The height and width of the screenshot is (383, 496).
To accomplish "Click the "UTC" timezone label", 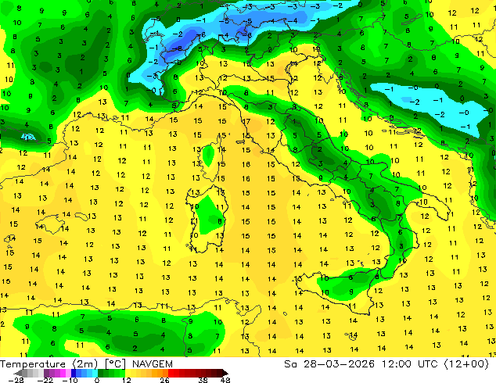I will pos(428,364).
